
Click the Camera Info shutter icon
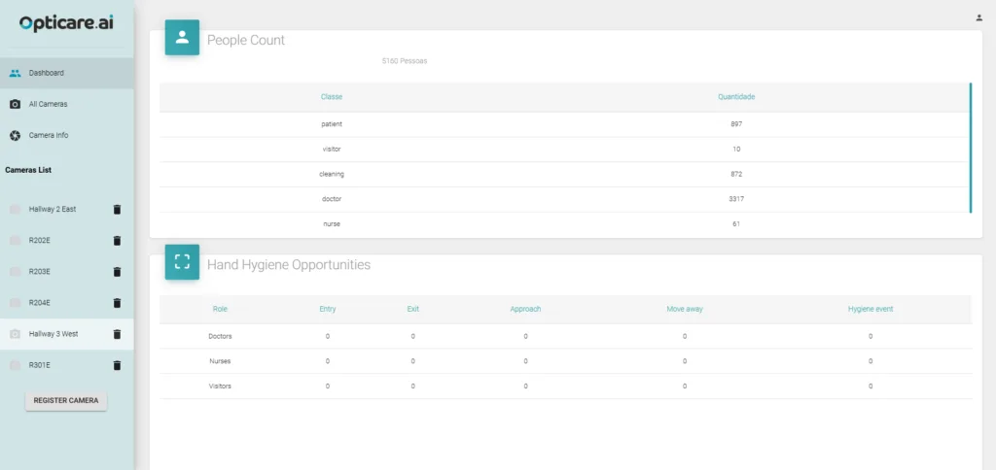click(16, 135)
